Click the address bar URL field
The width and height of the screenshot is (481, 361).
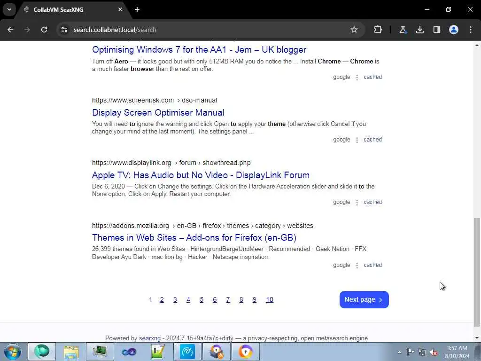click(209, 30)
